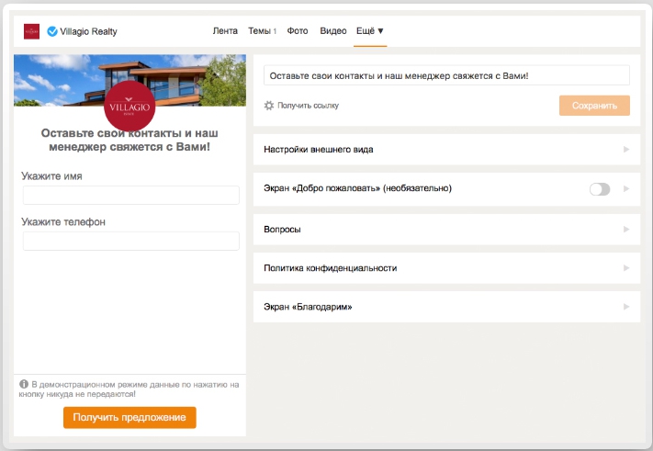The height and width of the screenshot is (451, 653).
Task: Open the Лента tab
Action: click(225, 31)
